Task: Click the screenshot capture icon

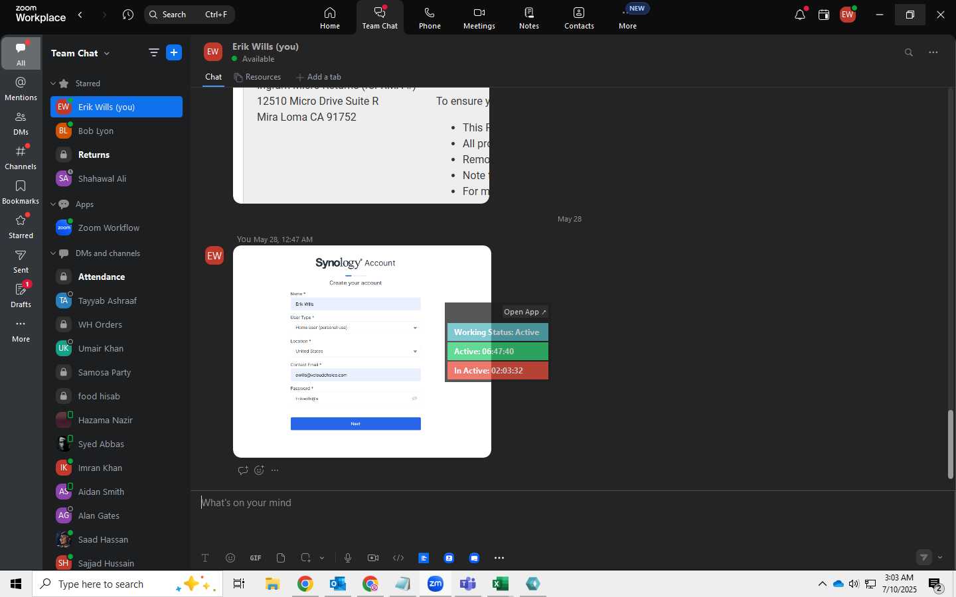Action: [305, 558]
